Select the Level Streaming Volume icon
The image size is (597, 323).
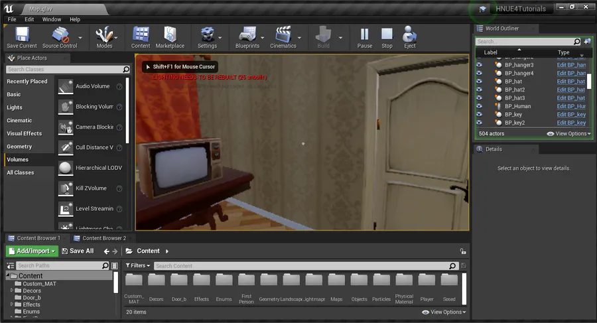point(66,209)
